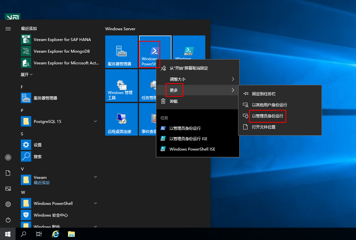Click the 最近添加 section header

click(x=29, y=28)
